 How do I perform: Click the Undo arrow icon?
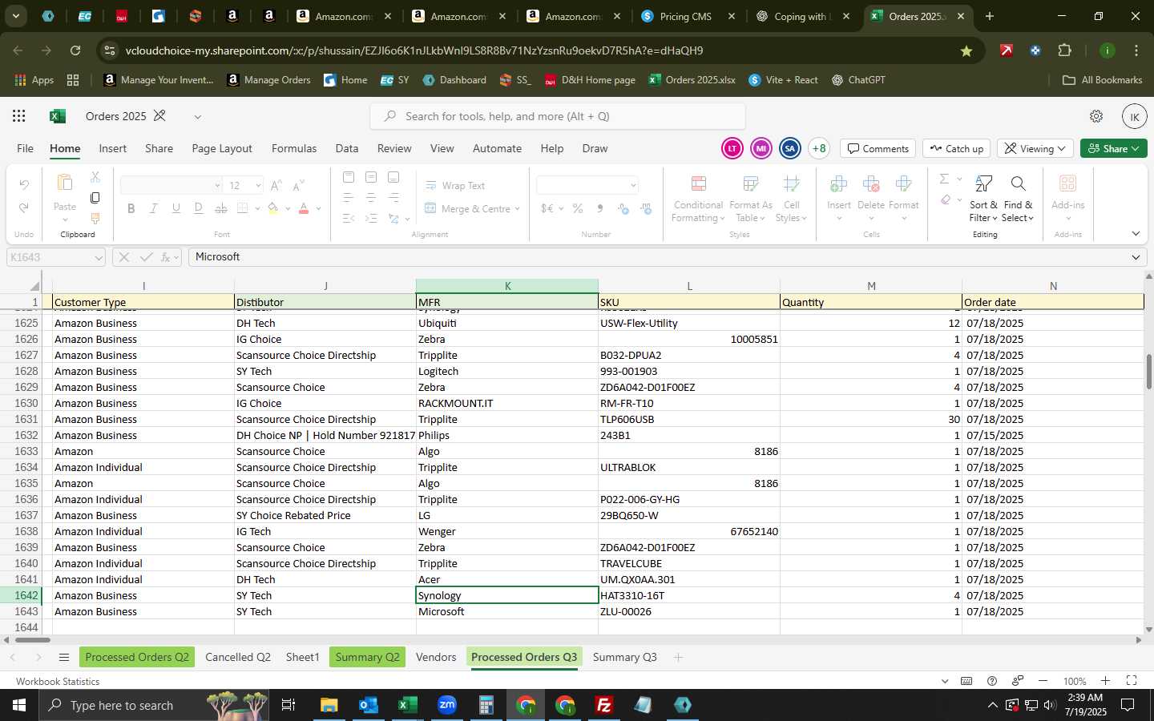[24, 185]
